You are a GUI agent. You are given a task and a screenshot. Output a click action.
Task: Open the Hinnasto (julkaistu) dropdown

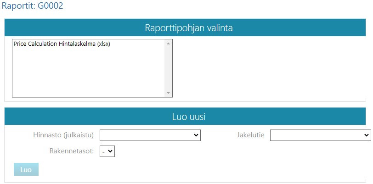[150, 135]
